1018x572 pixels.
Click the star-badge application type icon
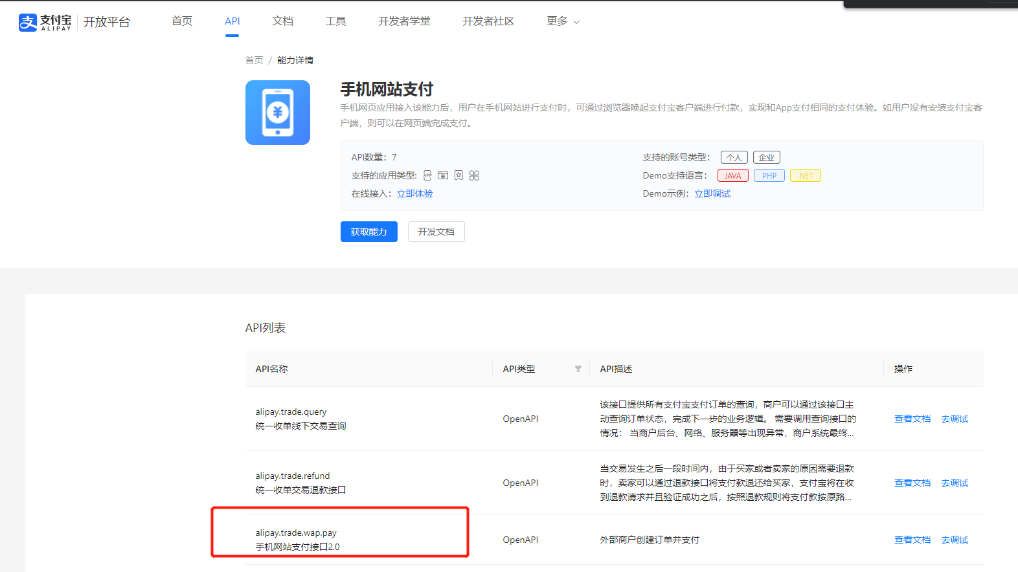point(458,175)
